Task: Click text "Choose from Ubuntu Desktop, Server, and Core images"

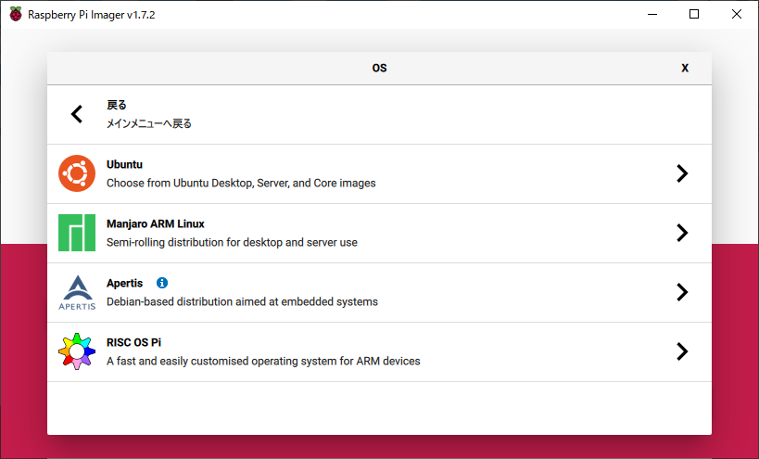Action: pos(241,183)
